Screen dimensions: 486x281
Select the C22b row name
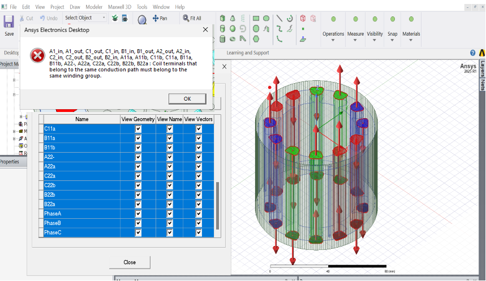(x=82, y=185)
